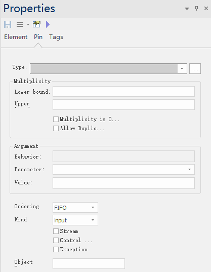The image size is (211, 272).
Task: Click the purple play arrow icon
Action: point(48,24)
